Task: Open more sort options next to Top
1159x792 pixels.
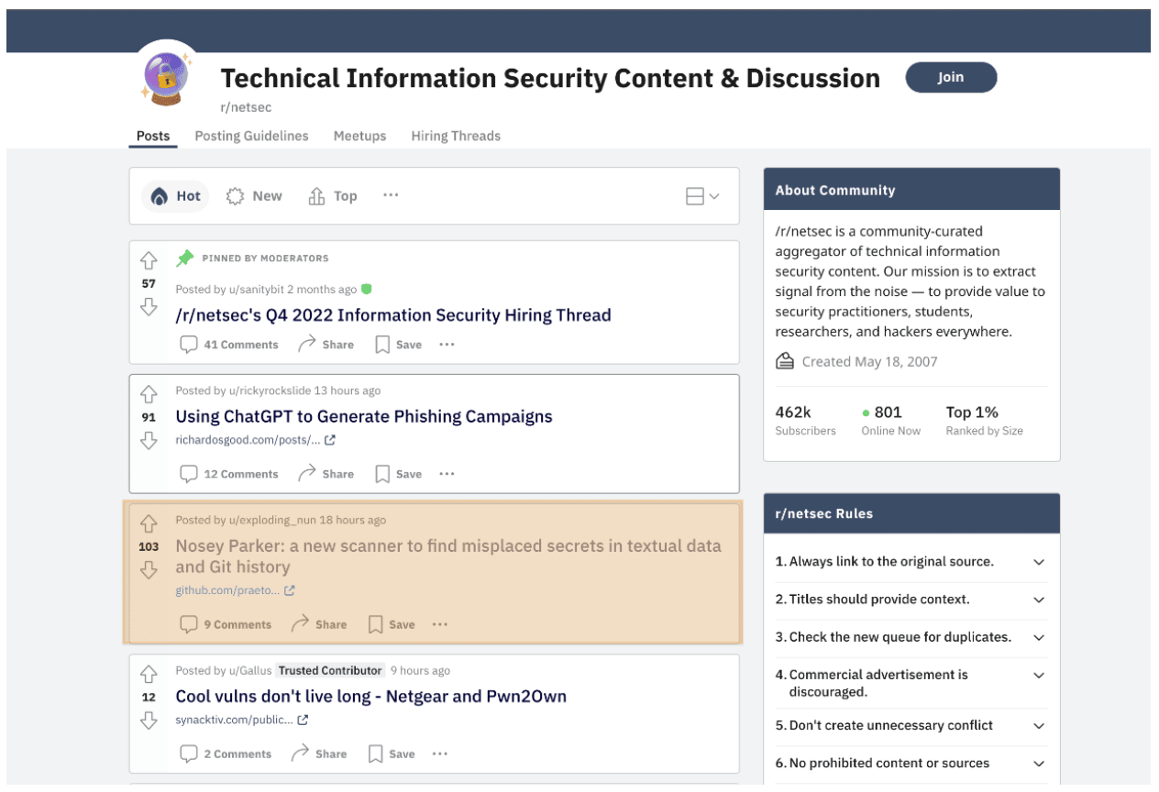Action: pos(391,195)
